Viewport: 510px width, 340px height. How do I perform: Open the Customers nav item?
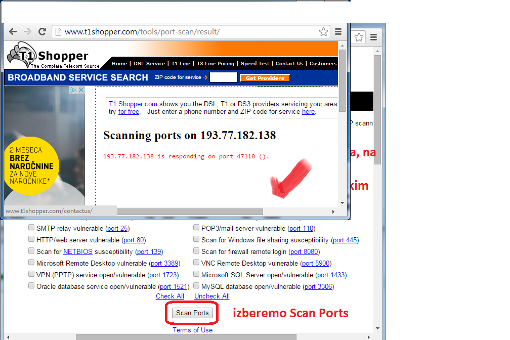point(323,63)
